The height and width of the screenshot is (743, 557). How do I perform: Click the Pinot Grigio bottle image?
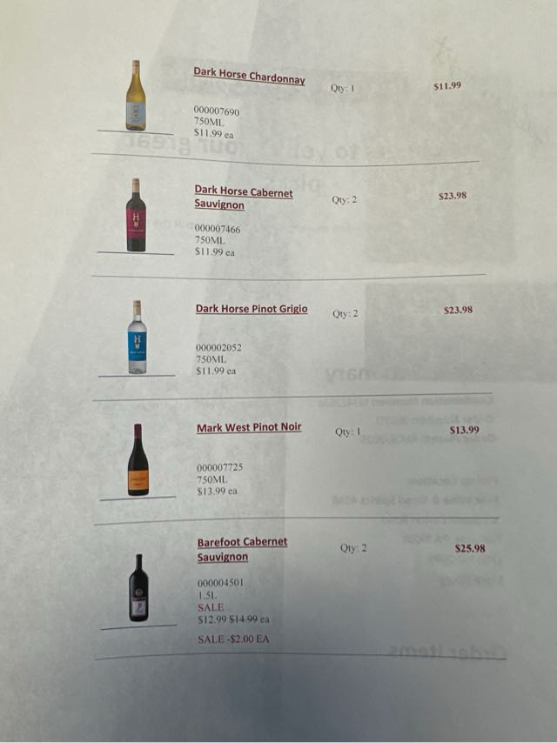coord(137,337)
